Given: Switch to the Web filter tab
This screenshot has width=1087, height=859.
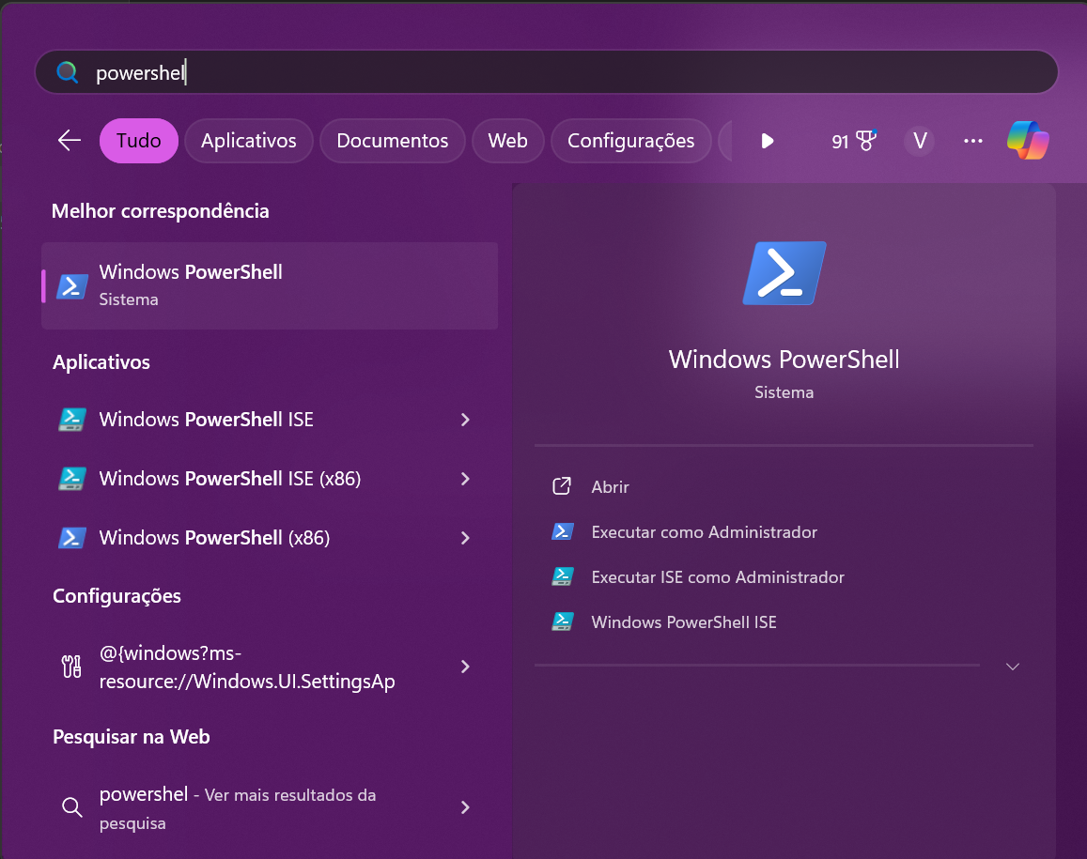Looking at the screenshot, I should (x=507, y=141).
